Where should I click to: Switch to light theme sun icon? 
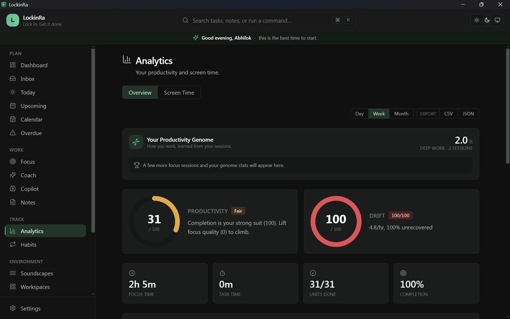476,20
